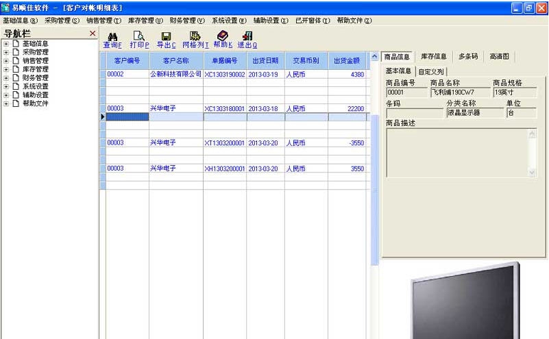This screenshot has width=549, height=339.
Task: Expand the 销售管理 tree node
Action: coord(6,61)
